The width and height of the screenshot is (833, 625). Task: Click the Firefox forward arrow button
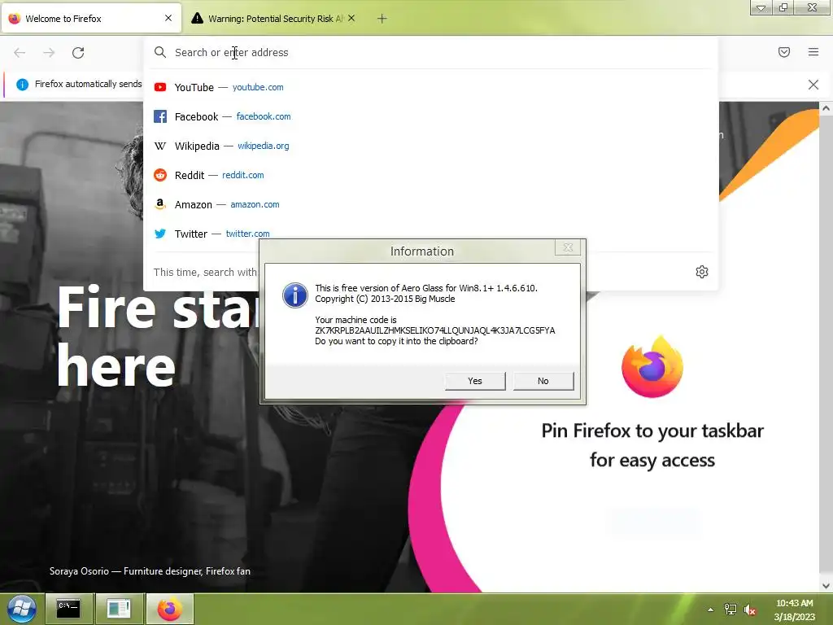tap(49, 53)
